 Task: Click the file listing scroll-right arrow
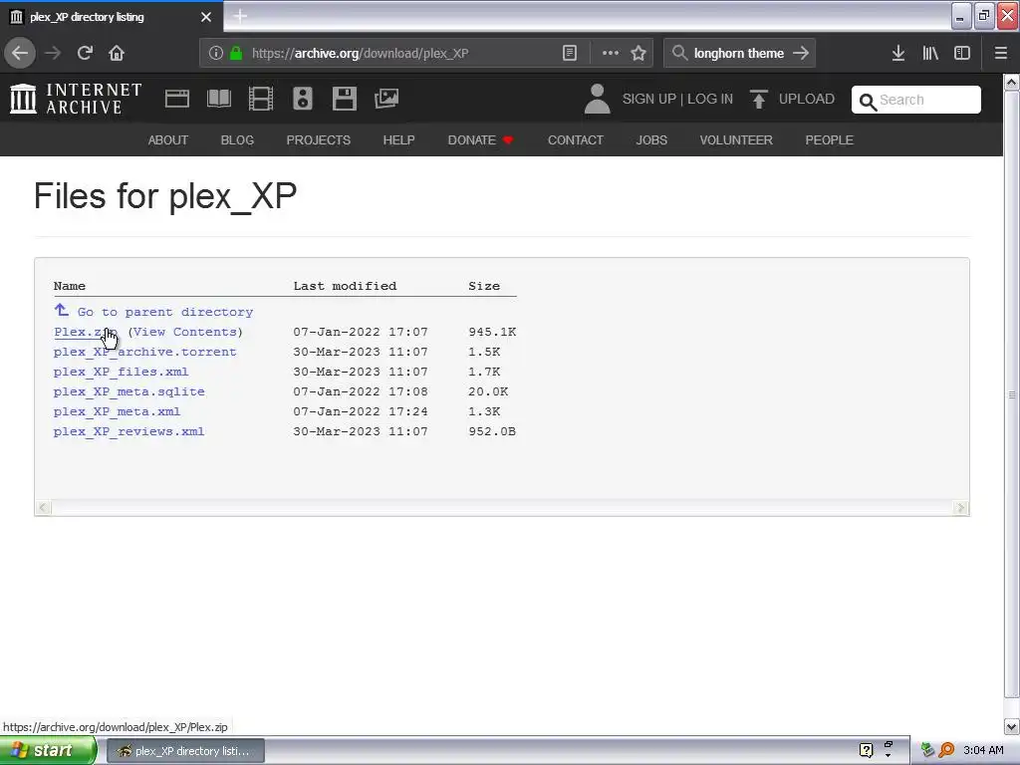(961, 507)
